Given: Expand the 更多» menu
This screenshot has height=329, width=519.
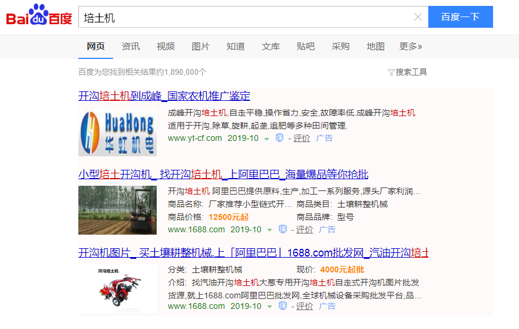Looking at the screenshot, I should coord(411,47).
